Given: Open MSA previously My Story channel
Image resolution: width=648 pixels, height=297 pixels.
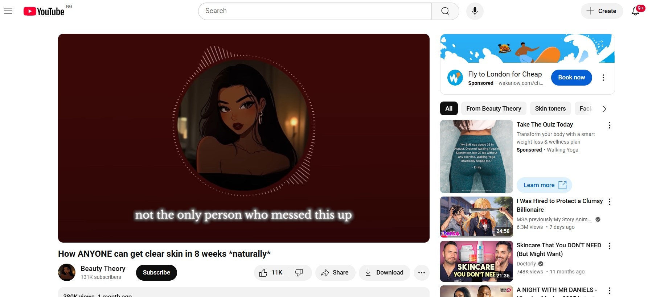Looking at the screenshot, I should (554, 219).
